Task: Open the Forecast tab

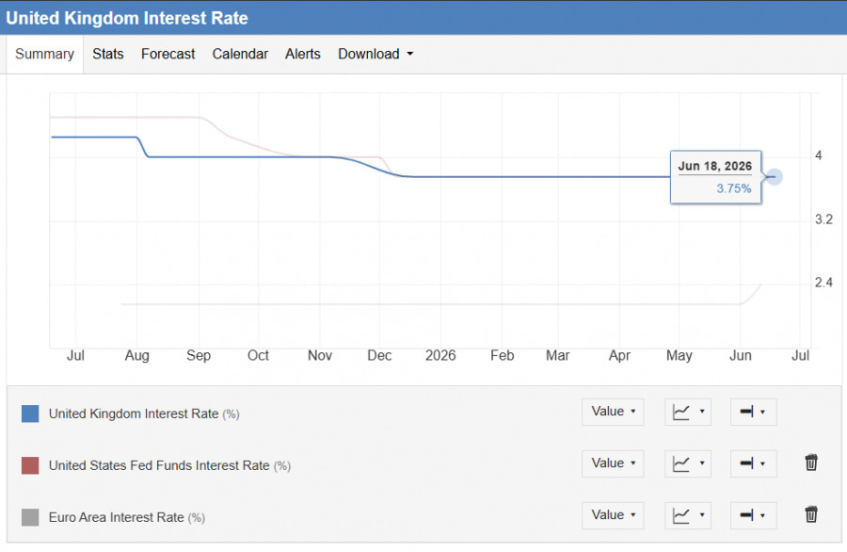Action: [x=168, y=54]
